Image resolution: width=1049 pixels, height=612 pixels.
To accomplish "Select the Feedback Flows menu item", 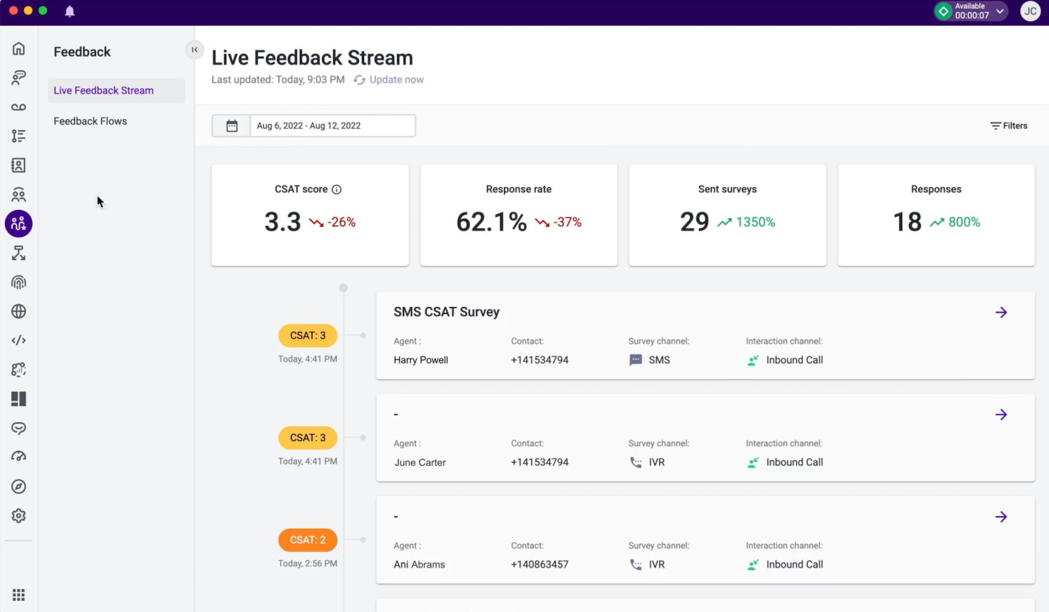I will click(x=90, y=121).
